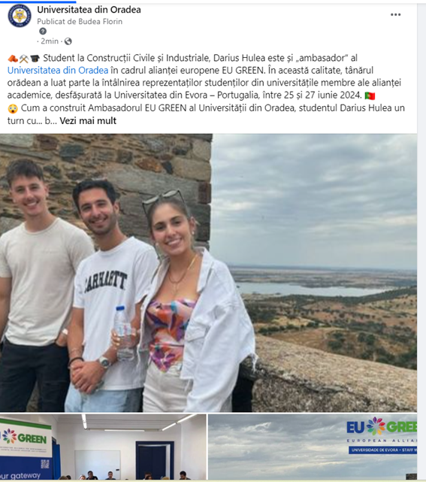The width and height of the screenshot is (426, 482).
Task: Click the globe public audience icon
Action: (68, 41)
